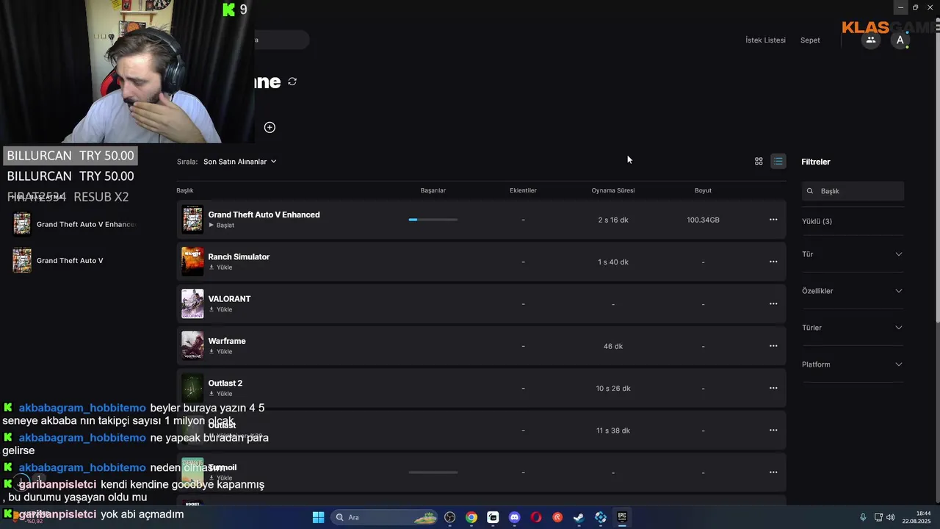Open Grand Theft Auto V Enhanced in quick launch sidebar
The image size is (940, 529).
[x=74, y=224]
